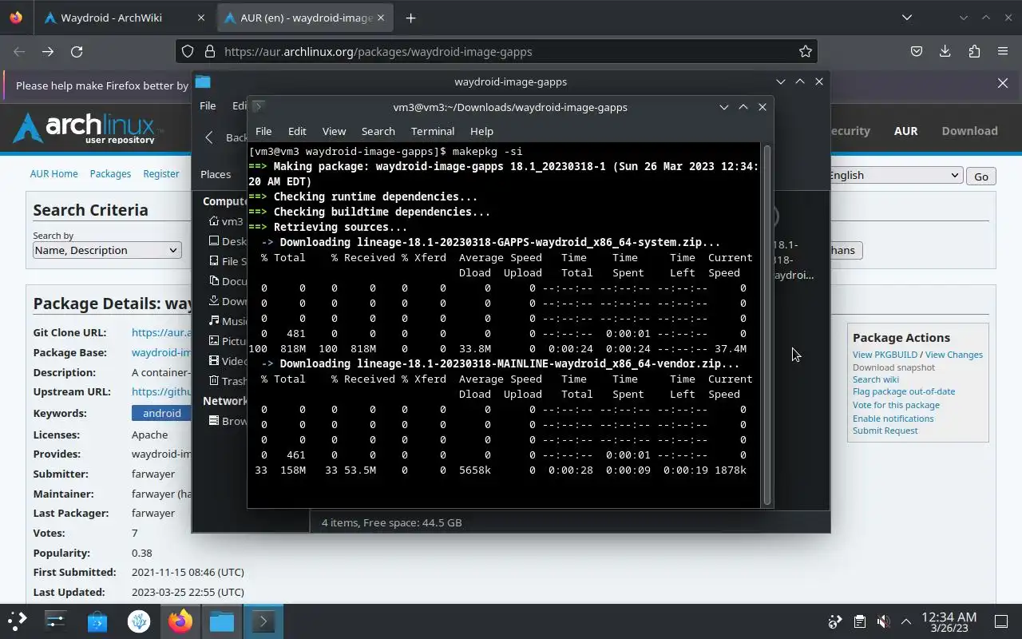The width and height of the screenshot is (1022, 639).
Task: Reload the page in Firefox
Action: point(77,51)
